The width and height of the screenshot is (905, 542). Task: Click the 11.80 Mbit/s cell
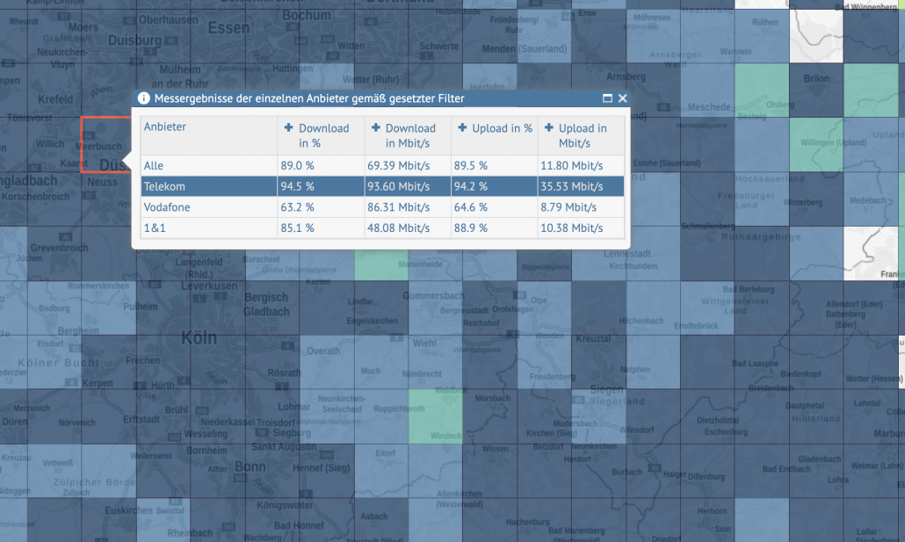581,166
